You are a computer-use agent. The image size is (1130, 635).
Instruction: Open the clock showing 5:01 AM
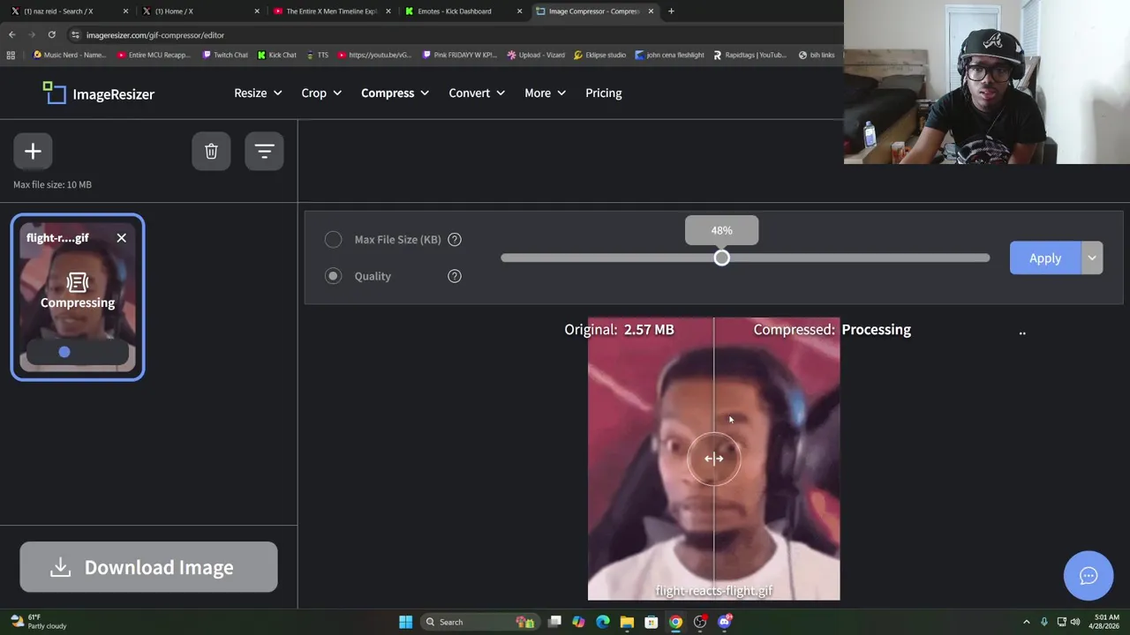(x=1103, y=622)
